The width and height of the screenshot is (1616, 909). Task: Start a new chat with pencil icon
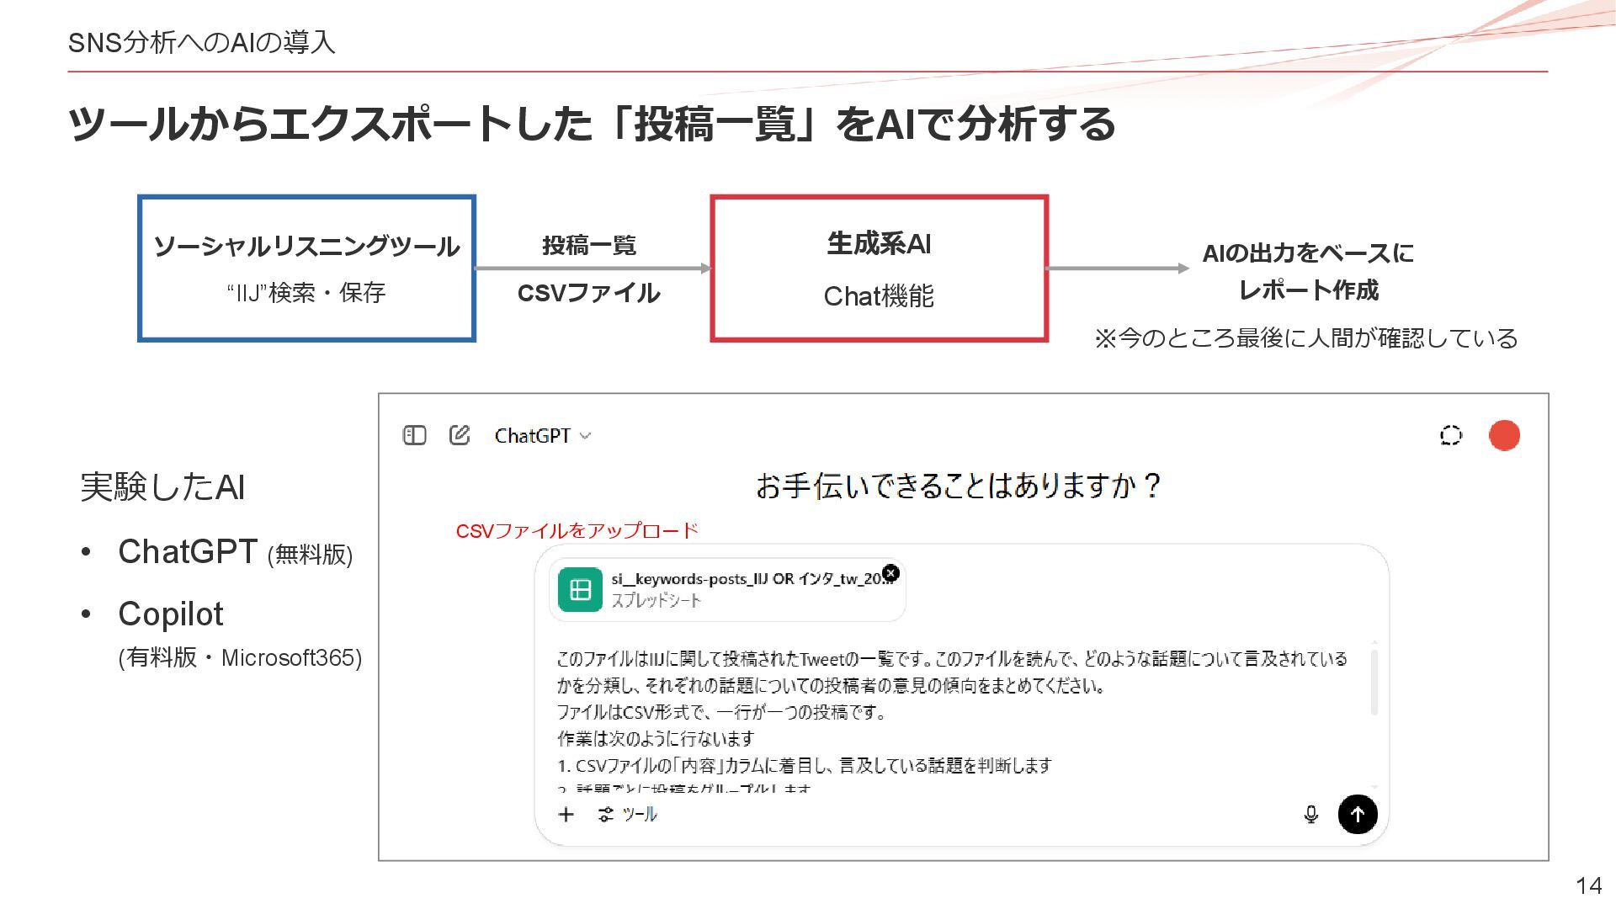[460, 435]
